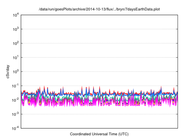Click the Coordinated Universal Time (UTC) axis label
This screenshot has height=137, width=196.
(x=99, y=134)
